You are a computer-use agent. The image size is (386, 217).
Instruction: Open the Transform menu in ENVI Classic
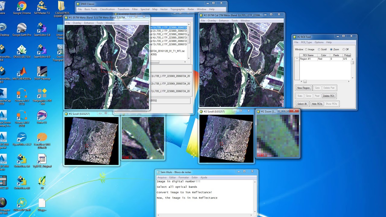click(123, 9)
